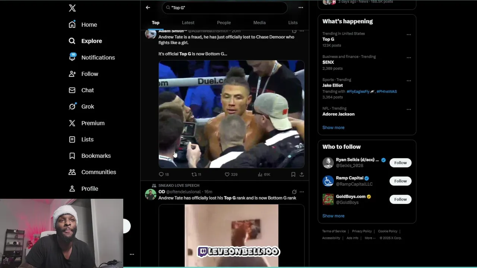Click the back arrow beside search

coord(148,7)
